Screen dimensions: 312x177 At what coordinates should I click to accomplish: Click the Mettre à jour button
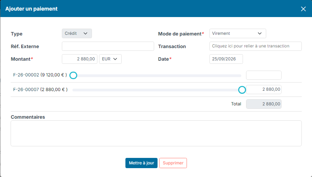pos(141,163)
